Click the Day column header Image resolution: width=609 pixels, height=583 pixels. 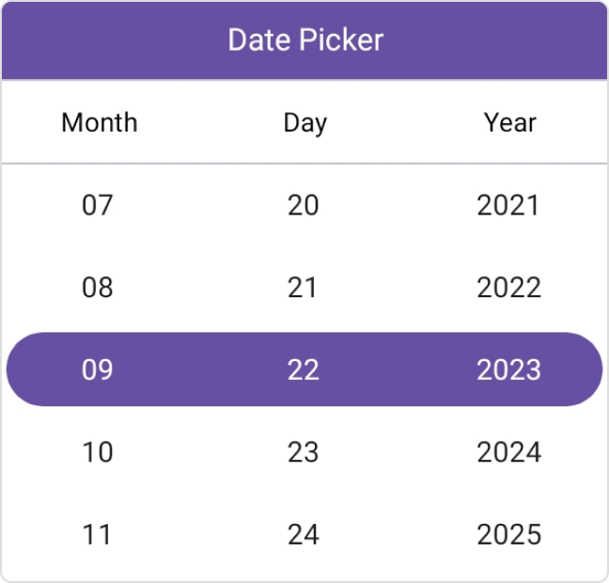click(x=304, y=122)
